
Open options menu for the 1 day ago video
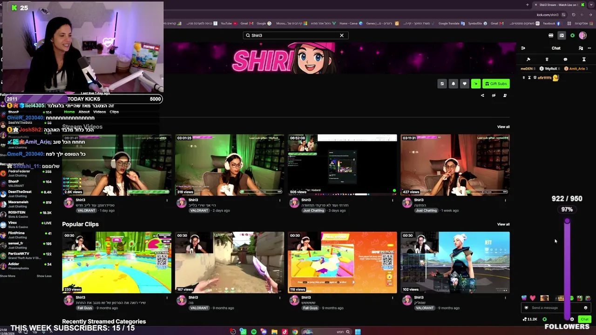(167, 201)
